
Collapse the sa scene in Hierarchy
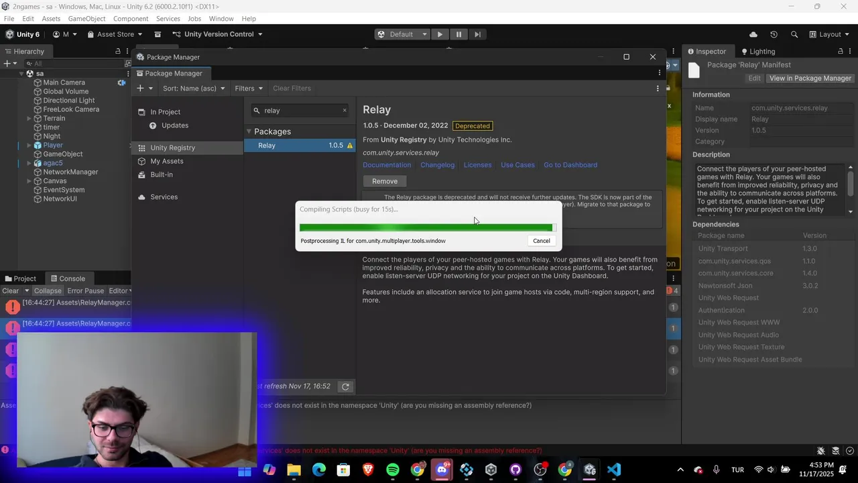click(x=21, y=74)
